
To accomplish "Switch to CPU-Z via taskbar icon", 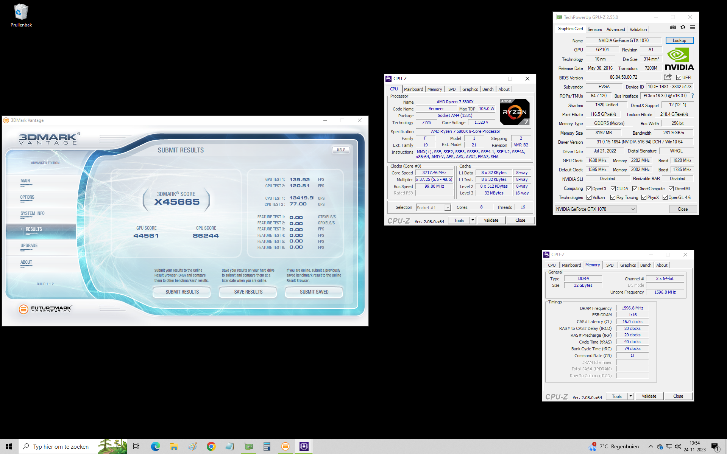I will tap(304, 446).
